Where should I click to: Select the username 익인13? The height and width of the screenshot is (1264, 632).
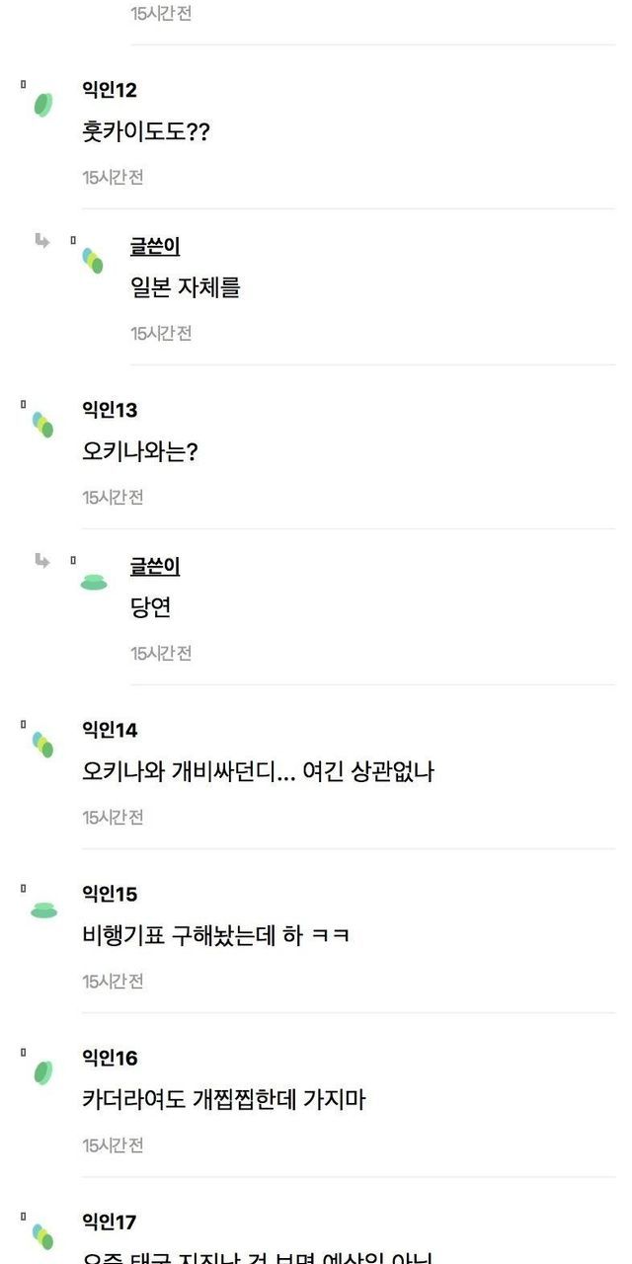110,411
